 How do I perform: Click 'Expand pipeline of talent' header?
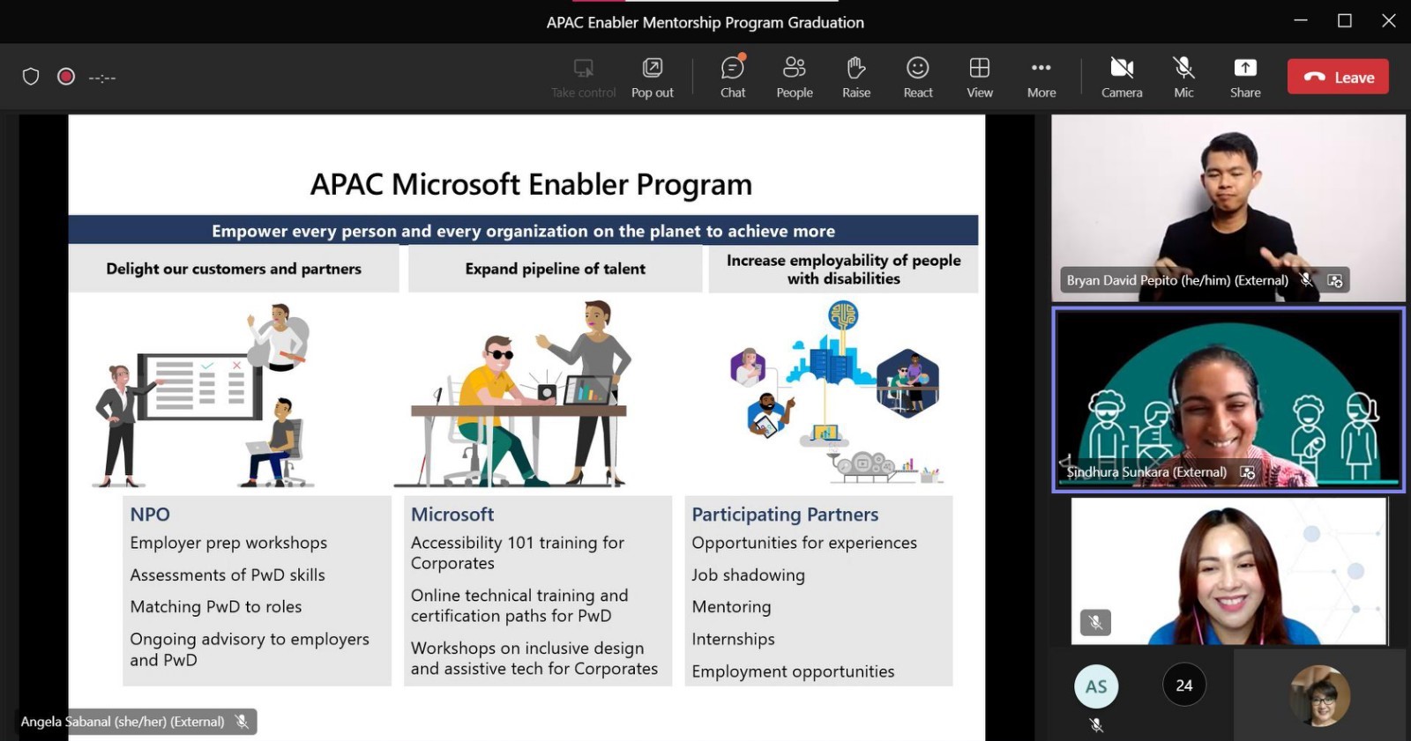tap(556, 269)
